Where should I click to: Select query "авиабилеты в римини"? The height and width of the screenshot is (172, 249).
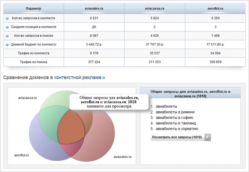pos(175,112)
